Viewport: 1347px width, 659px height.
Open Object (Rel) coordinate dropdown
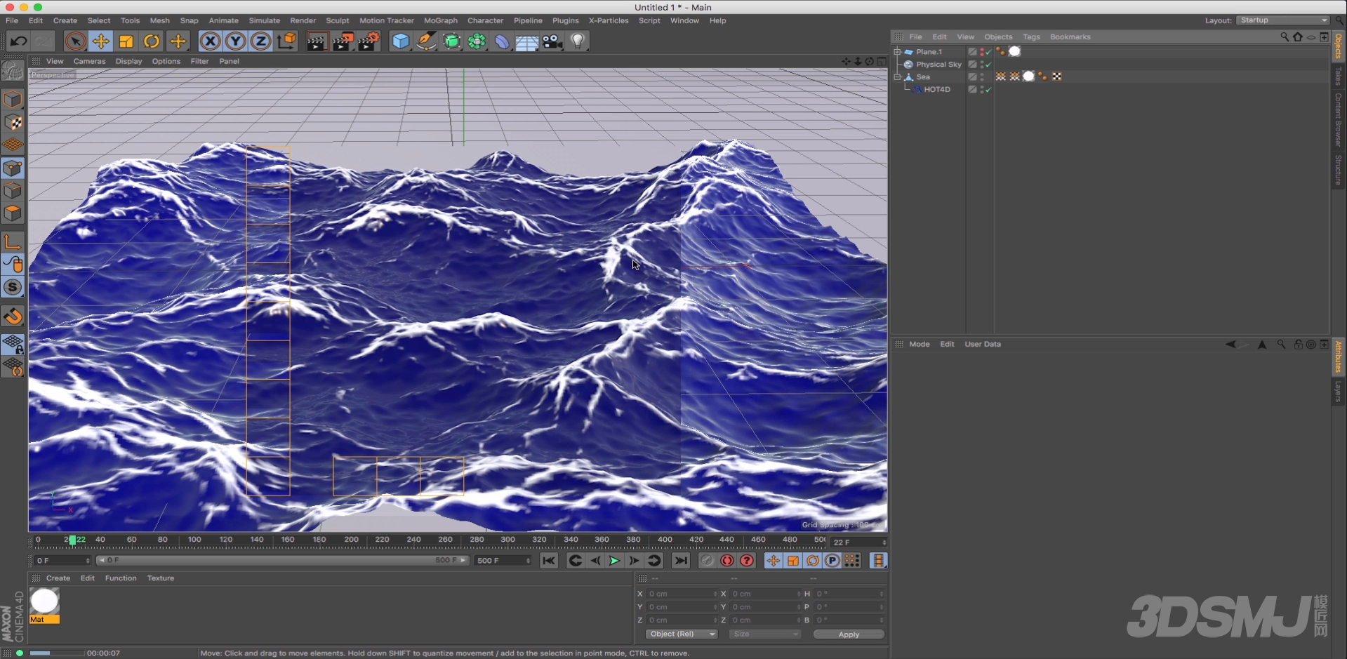click(682, 634)
